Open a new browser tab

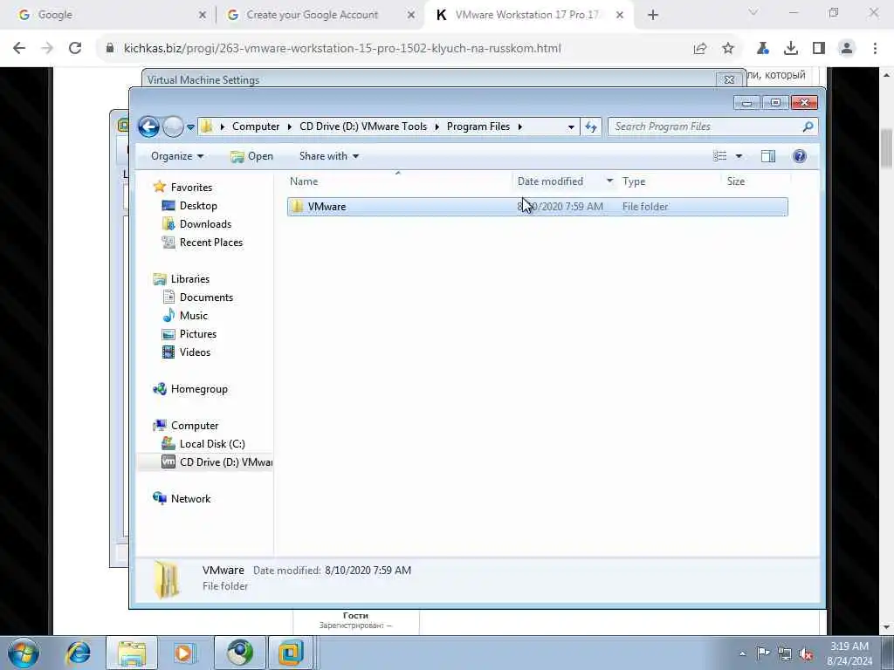[x=653, y=15]
